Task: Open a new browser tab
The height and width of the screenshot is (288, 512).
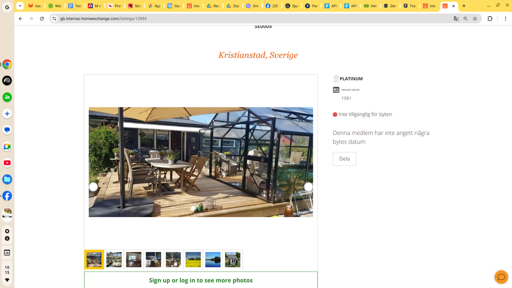Action: (x=463, y=6)
